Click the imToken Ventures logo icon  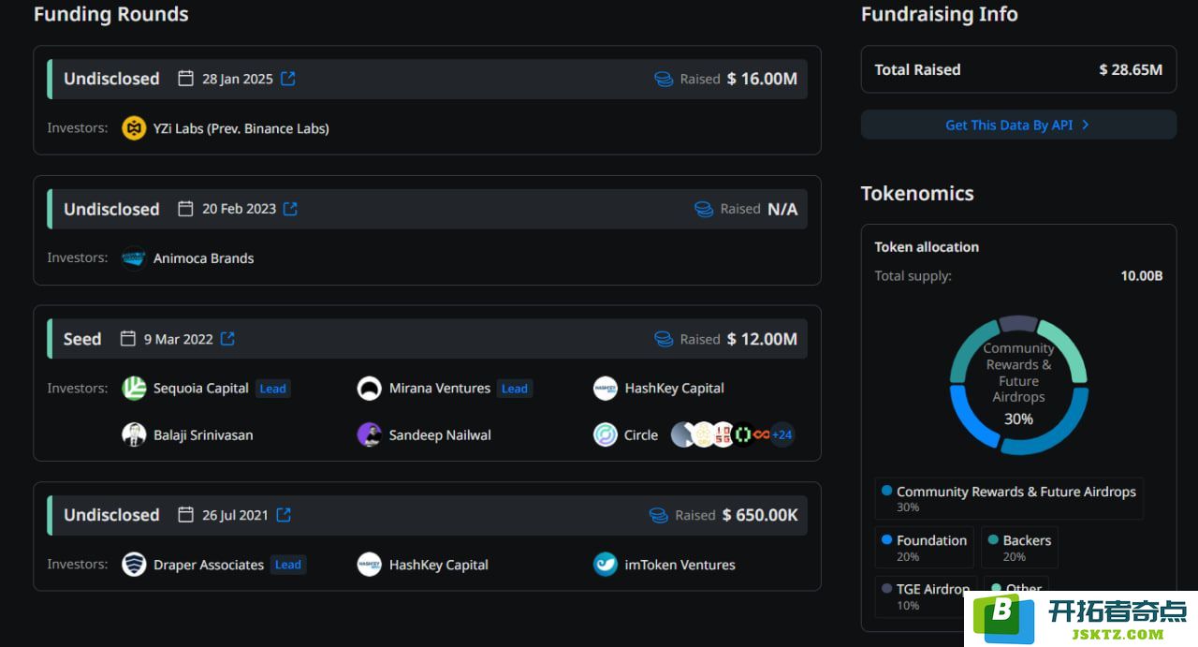(x=606, y=565)
